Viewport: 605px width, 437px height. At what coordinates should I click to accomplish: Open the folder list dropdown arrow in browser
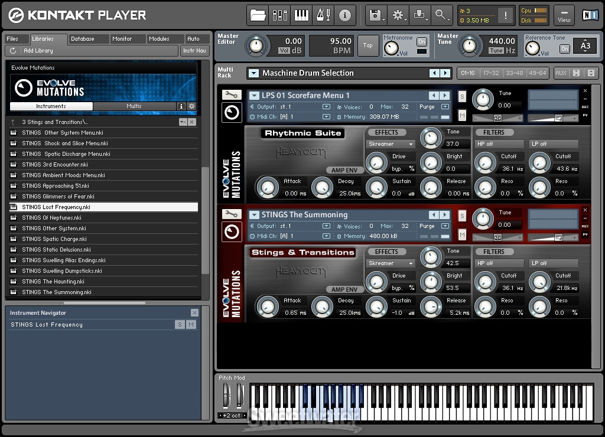tap(183, 122)
